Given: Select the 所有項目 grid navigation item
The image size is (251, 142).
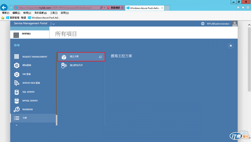Looking at the screenshot, I should click(x=30, y=34).
